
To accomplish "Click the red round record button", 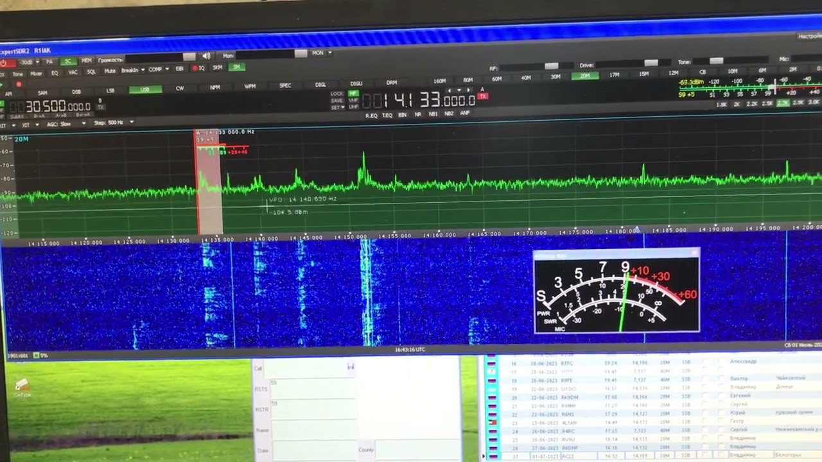I will pyautogui.click(x=19, y=84).
